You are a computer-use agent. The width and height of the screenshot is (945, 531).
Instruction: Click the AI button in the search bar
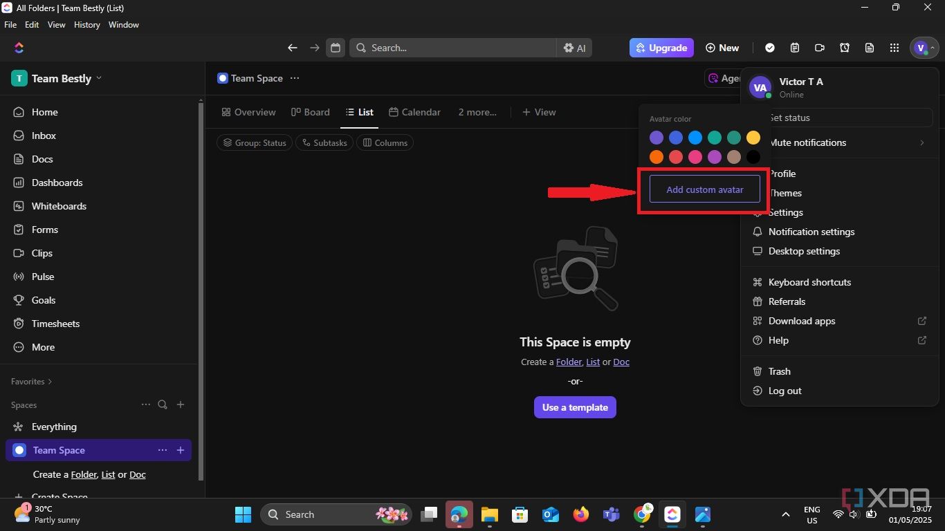(575, 48)
